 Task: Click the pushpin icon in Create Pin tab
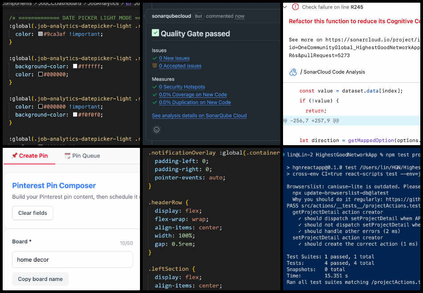(15, 155)
